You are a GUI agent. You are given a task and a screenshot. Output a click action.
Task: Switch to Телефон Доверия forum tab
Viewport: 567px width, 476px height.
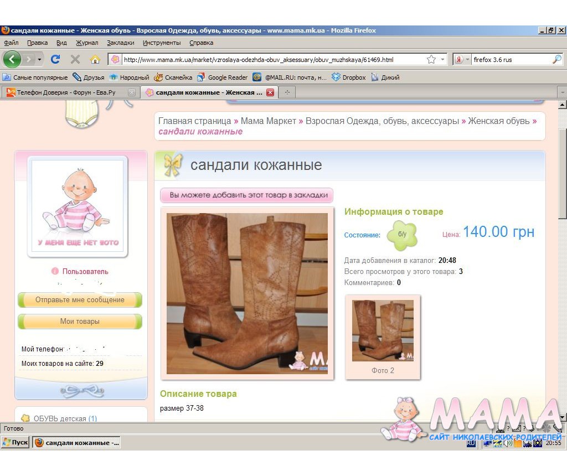pyautogui.click(x=66, y=92)
